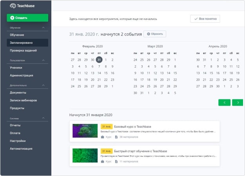Open Записи вебинаров page
Image resolution: width=245 pixels, height=176 pixels.
coord(27,101)
